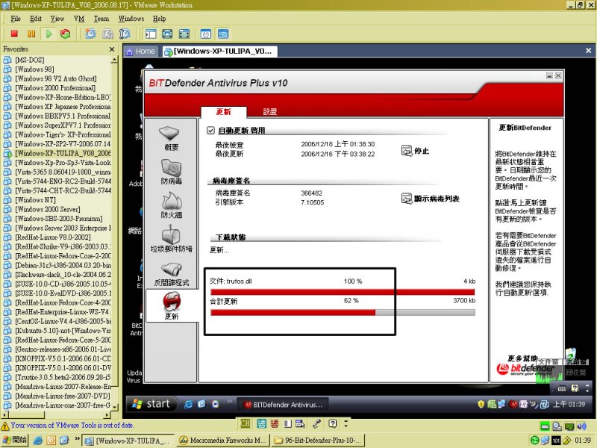This screenshot has width=597, height=448.
Task: Open the 96-Bit-Defender-Plus-10 folder taskbar button
Action: pyautogui.click(x=319, y=441)
